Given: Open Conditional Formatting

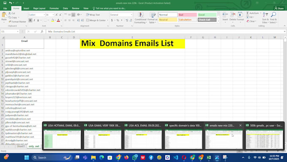Looking at the screenshot, I should pos(141,18).
